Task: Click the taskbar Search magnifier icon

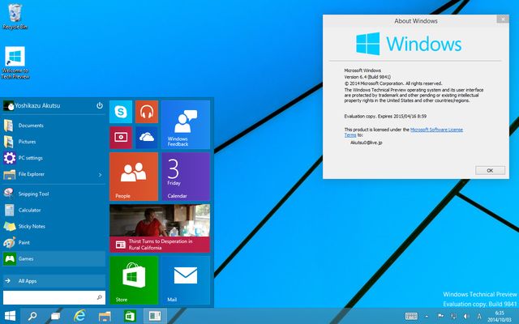Action: tap(32, 316)
